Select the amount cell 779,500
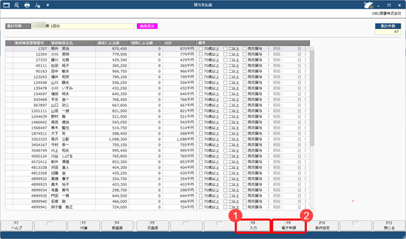Screen dimensions: 406x239 tap(112, 54)
